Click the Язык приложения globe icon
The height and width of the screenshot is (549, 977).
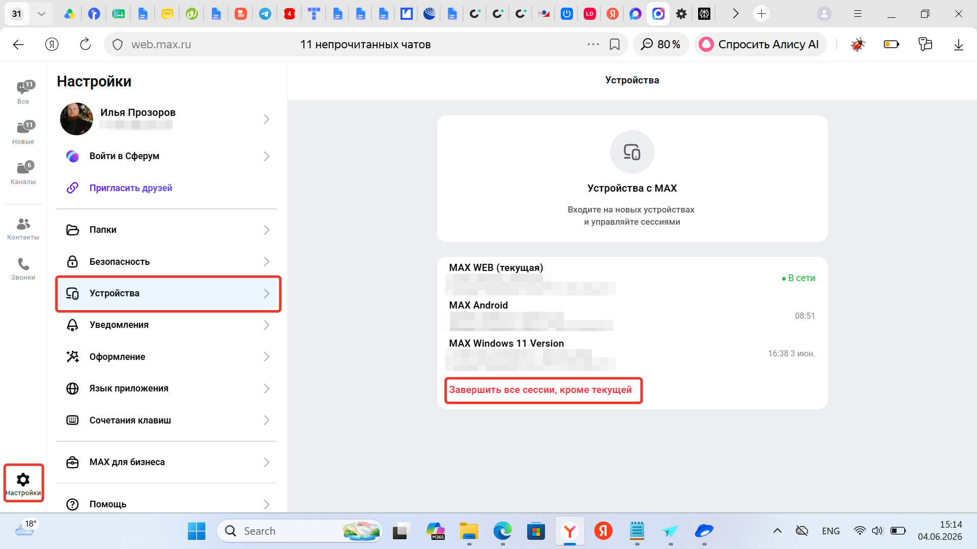point(73,388)
